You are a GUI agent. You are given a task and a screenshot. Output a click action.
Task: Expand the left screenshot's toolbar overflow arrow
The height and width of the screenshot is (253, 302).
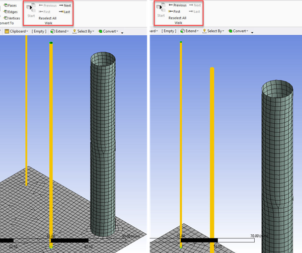coord(122,33)
